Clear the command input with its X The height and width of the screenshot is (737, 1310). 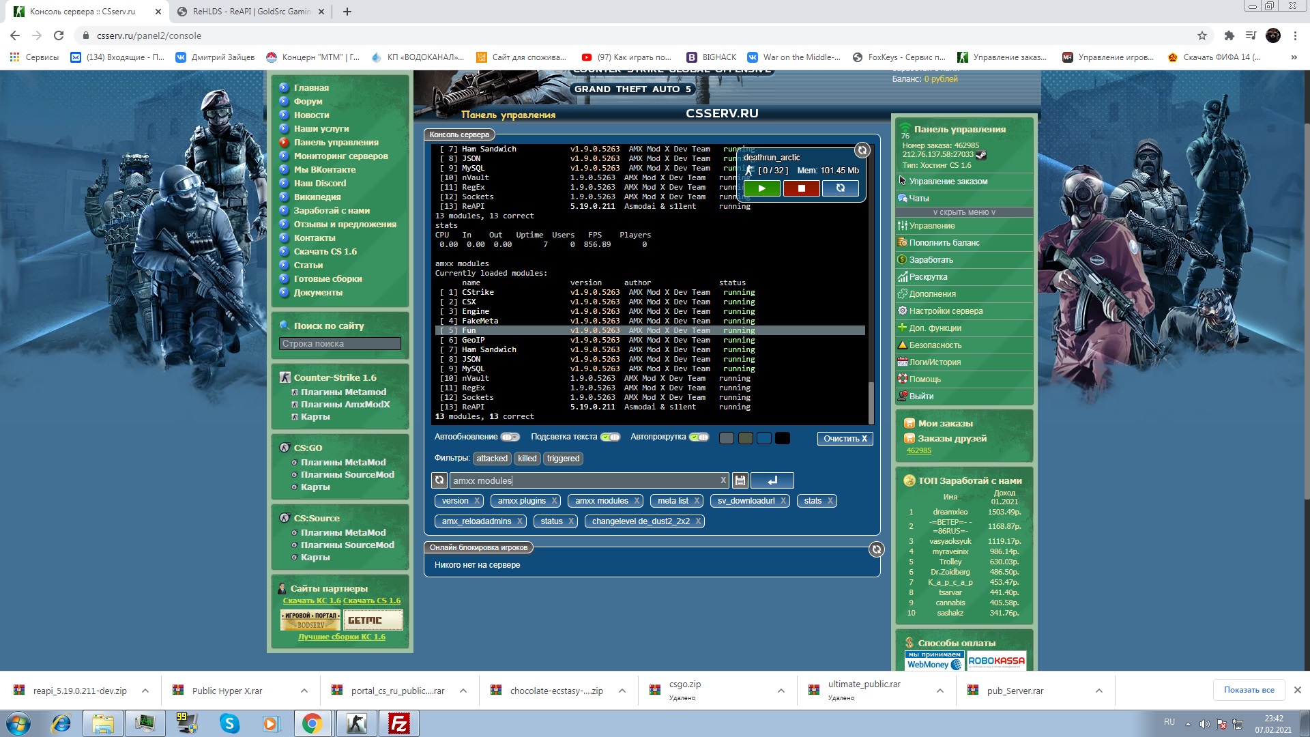pyautogui.click(x=723, y=480)
